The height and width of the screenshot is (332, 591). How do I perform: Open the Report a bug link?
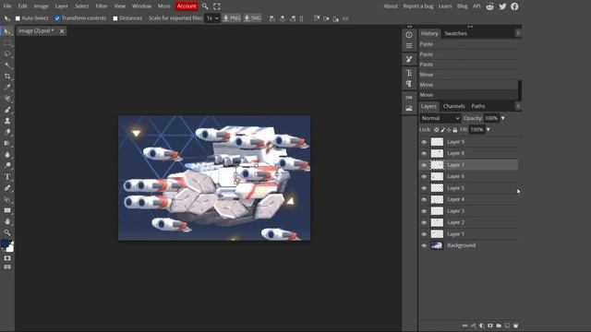(418, 6)
